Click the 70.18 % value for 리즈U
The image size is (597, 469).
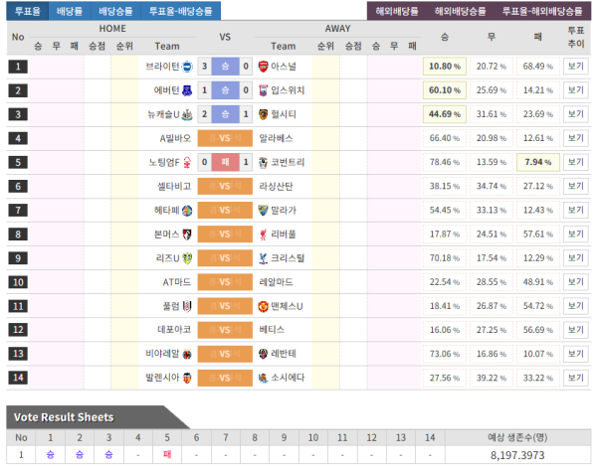[x=445, y=258]
